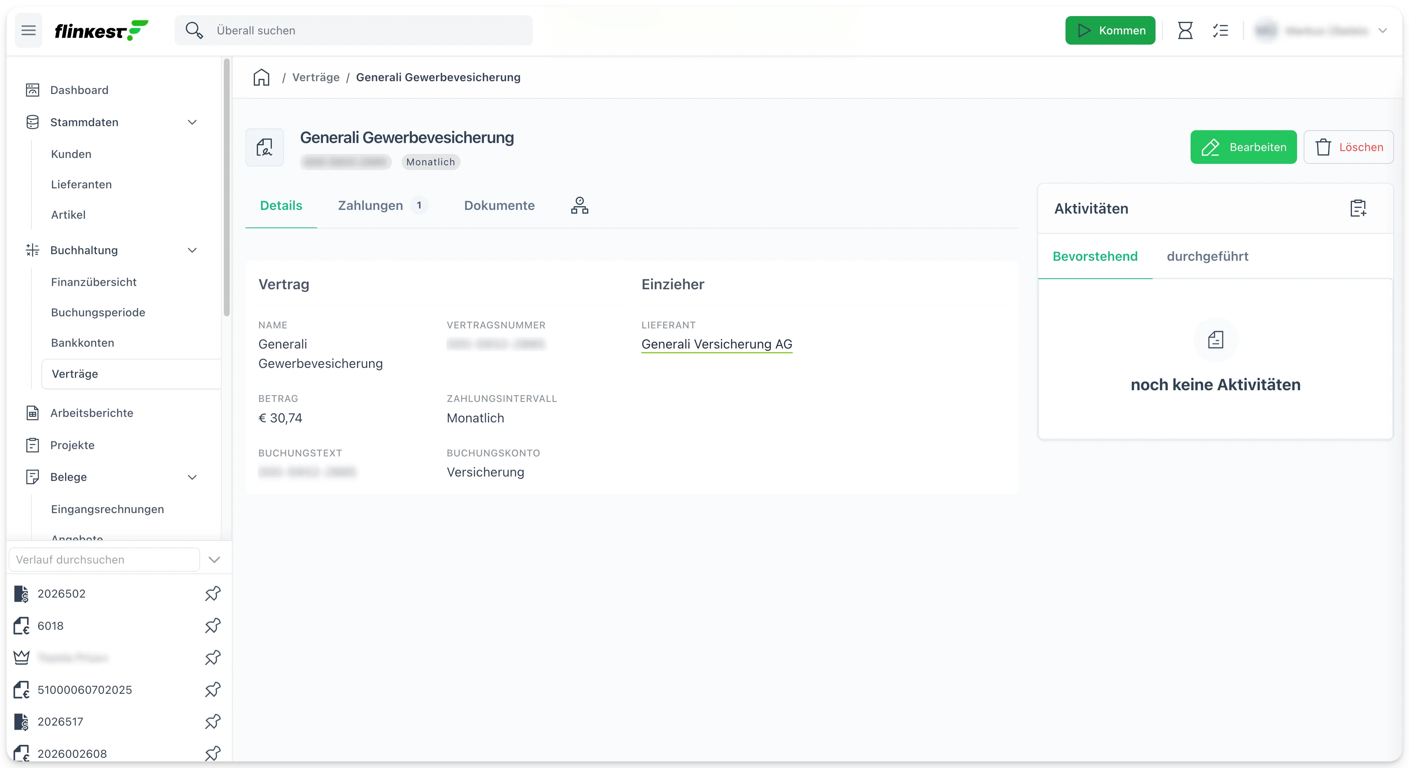Click invoice icon next to 2026502
This screenshot has width=1409, height=768.
click(21, 594)
